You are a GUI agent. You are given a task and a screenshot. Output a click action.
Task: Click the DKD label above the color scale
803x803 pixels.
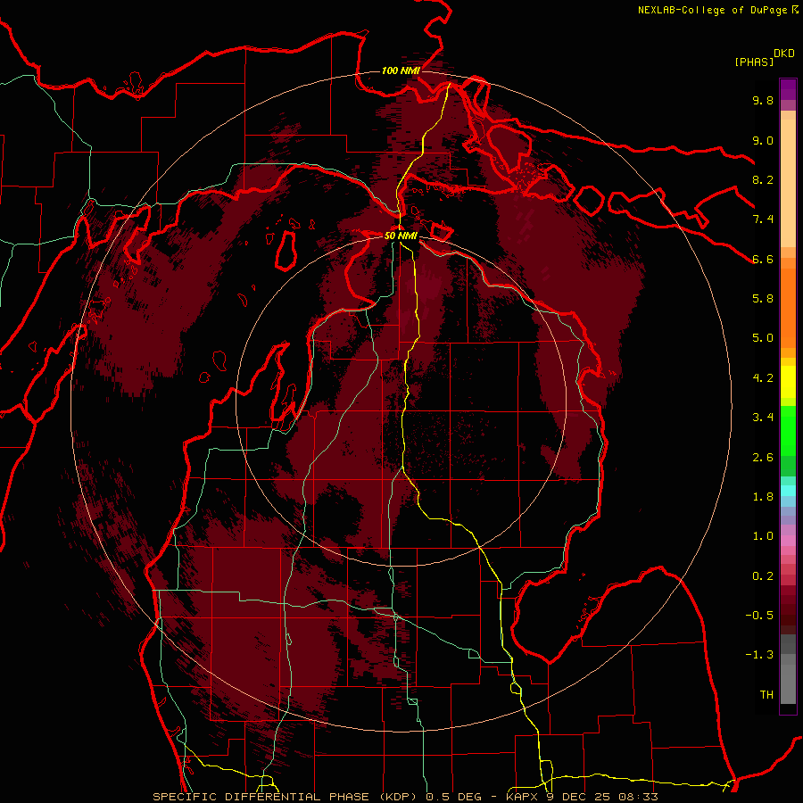[784, 54]
